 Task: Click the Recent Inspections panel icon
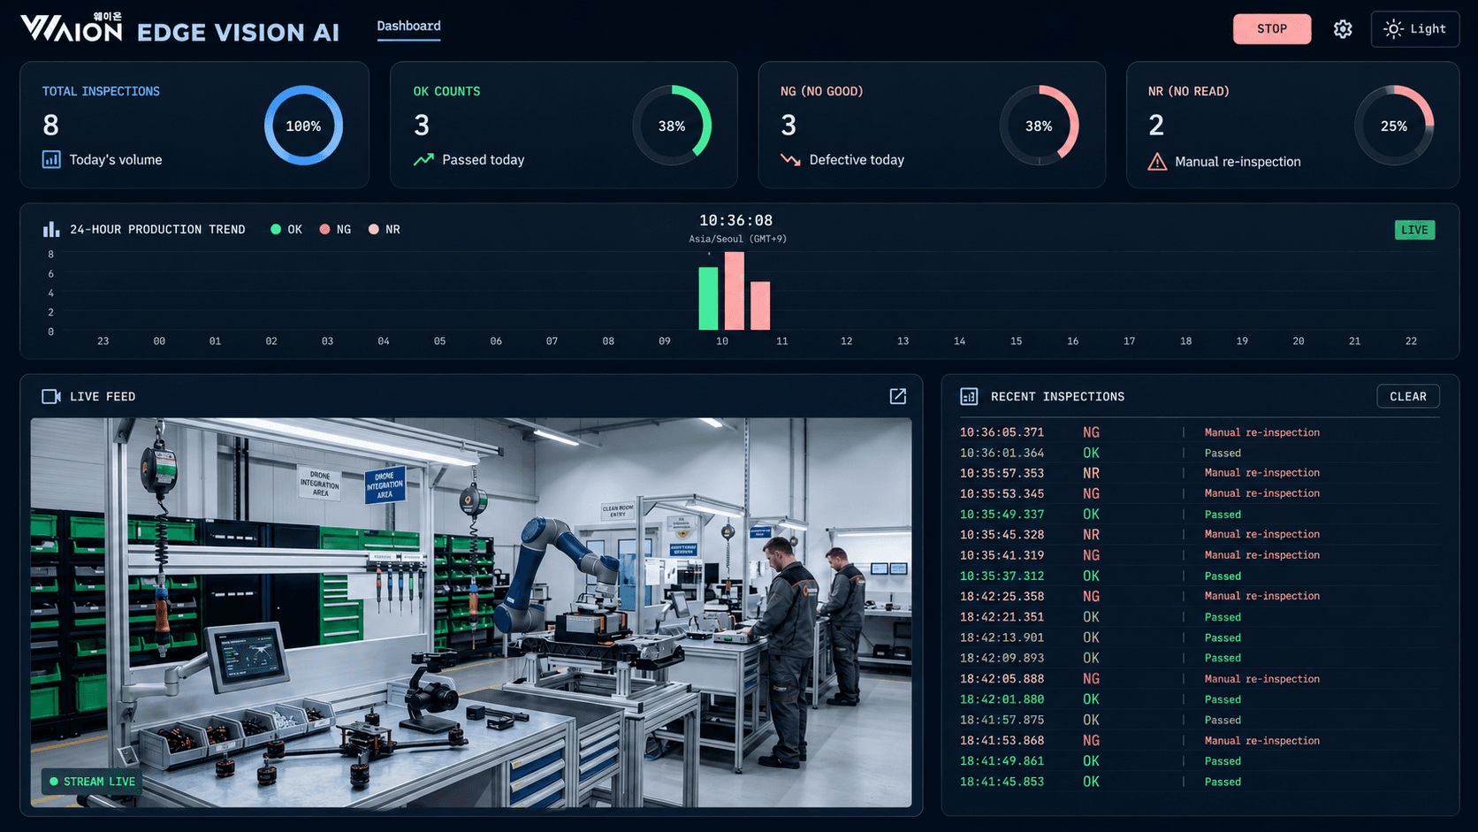969,397
